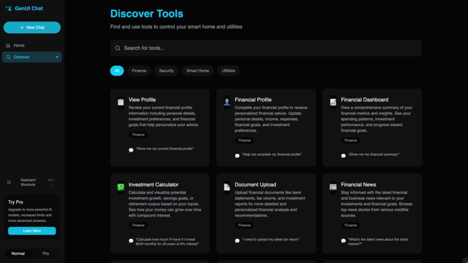Switch mode toggle to Normal
The height and width of the screenshot is (263, 468).
coord(18,254)
